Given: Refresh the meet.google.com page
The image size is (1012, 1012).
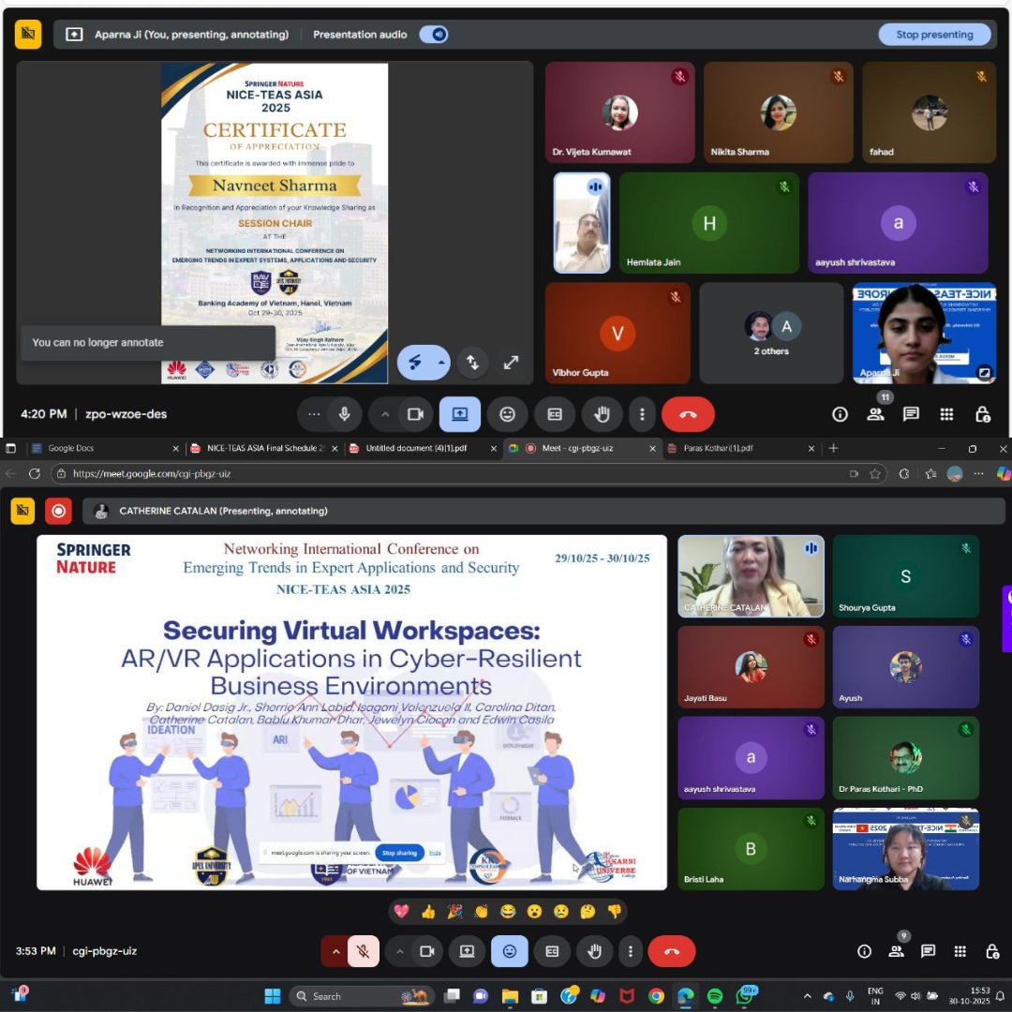Looking at the screenshot, I should coord(35,474).
